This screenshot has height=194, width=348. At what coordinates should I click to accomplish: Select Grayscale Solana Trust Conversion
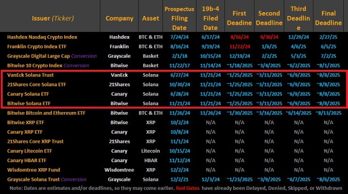point(47,179)
